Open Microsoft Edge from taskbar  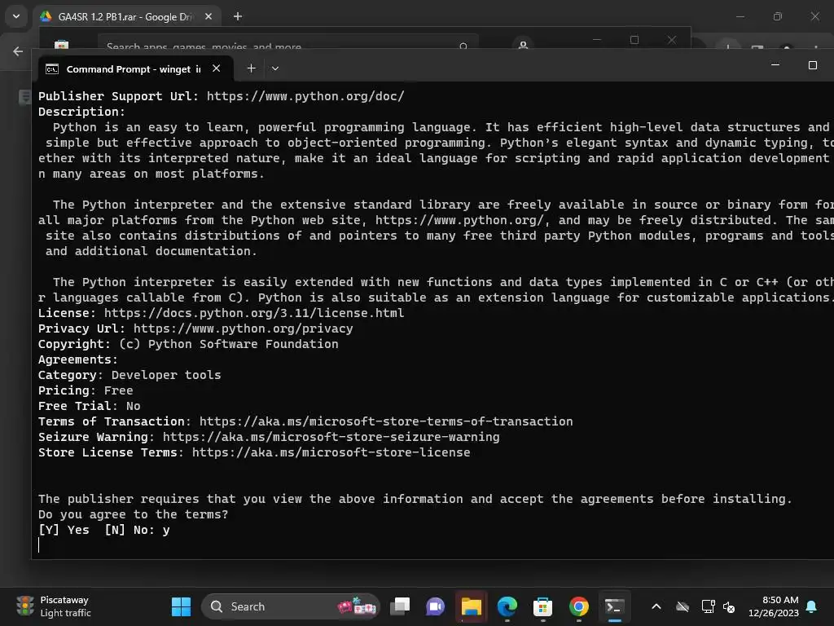pos(507,606)
